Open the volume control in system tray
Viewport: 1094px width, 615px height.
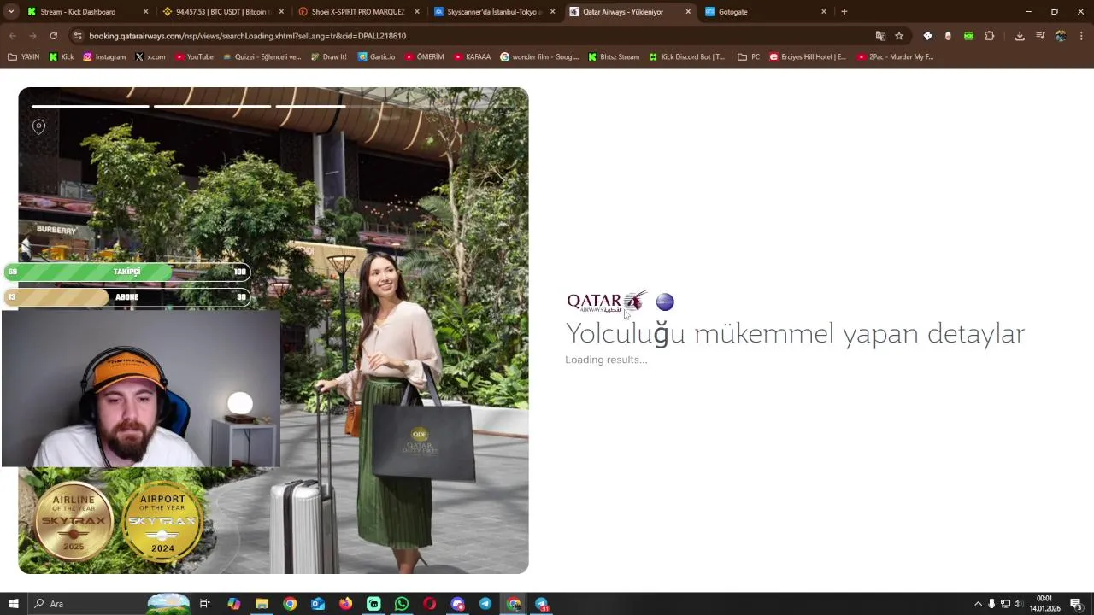1018,604
